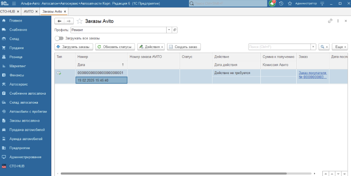Click Статус column header
This screenshot has height=176, width=351.
click(196, 57)
